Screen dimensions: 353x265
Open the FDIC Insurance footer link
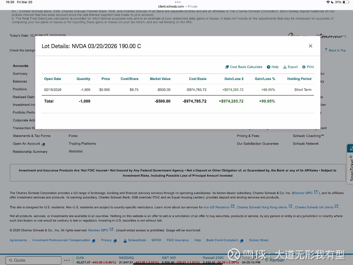coord(178,240)
